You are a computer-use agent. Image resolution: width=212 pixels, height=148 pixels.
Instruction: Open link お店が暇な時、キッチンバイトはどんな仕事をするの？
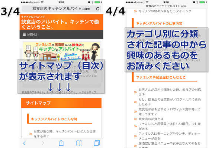[x=65, y=134]
